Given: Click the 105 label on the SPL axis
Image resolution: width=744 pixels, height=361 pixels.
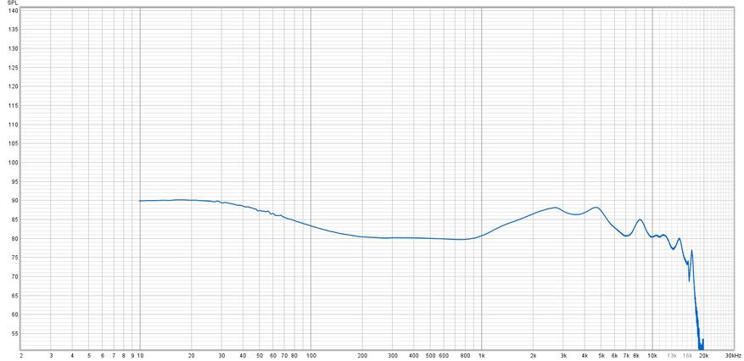Looking at the screenshot, I should tap(13, 143).
